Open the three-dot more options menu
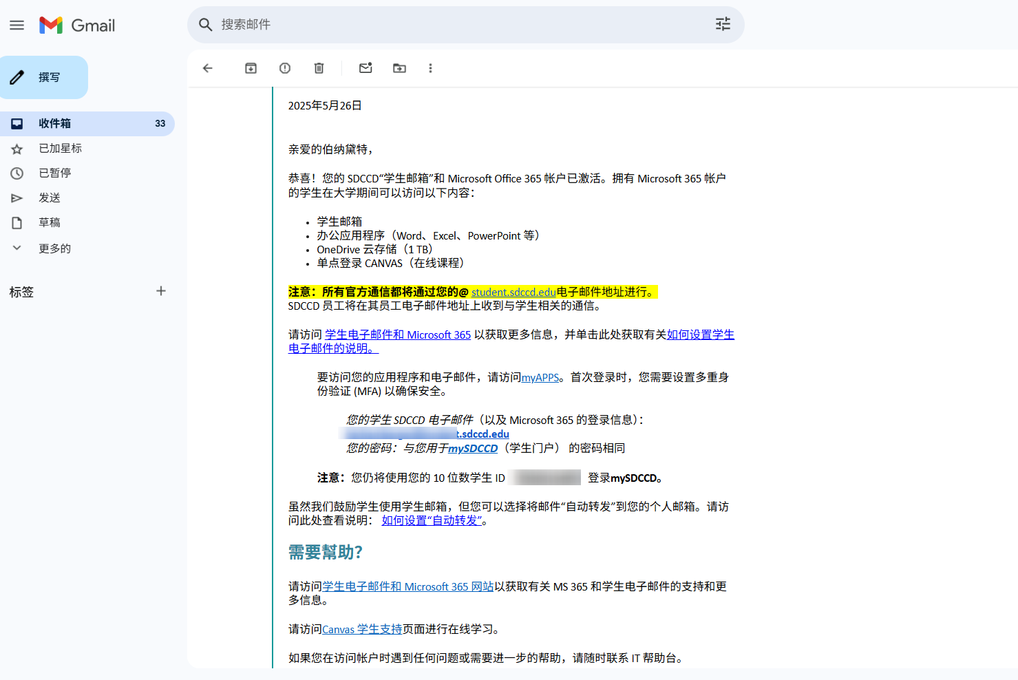This screenshot has height=680, width=1018. 430,68
